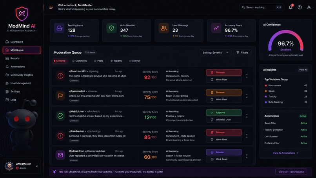
Task: Open the notifications bell
Action: point(291,7)
